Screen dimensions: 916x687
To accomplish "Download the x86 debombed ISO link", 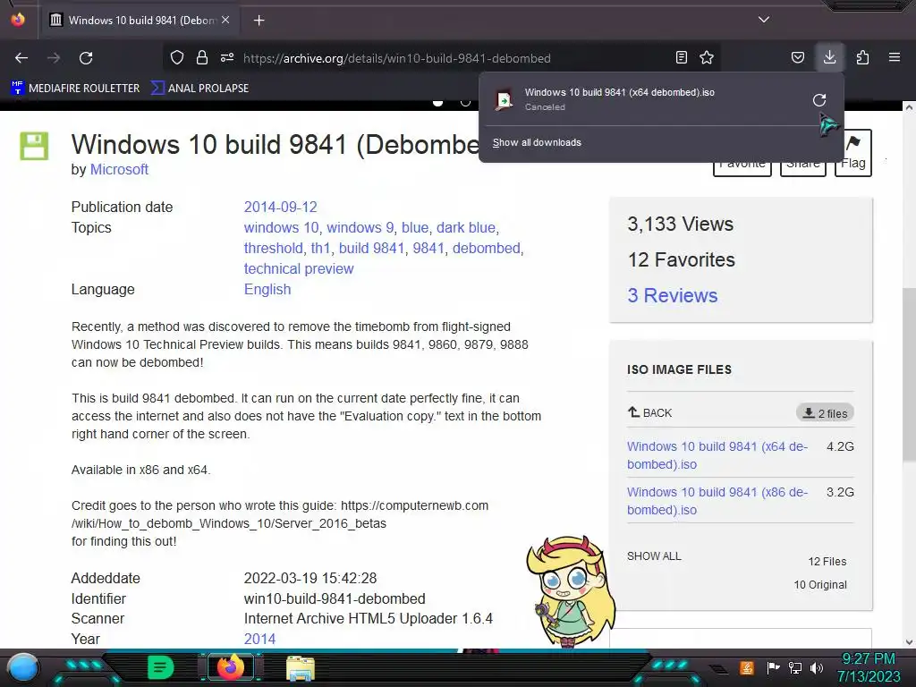I will 717,501.
